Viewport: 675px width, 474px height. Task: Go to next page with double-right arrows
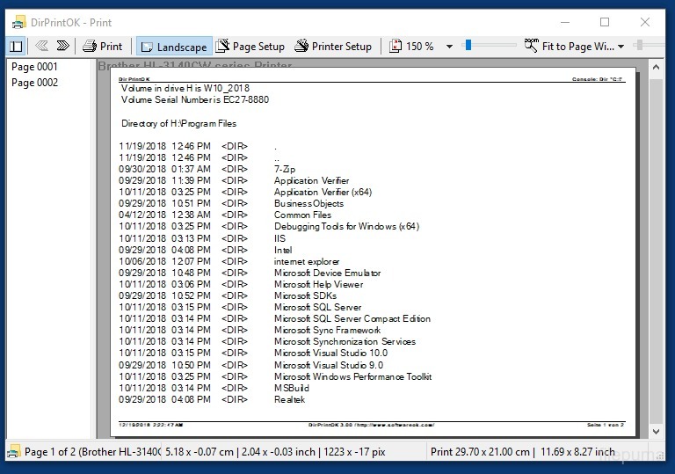click(x=62, y=47)
